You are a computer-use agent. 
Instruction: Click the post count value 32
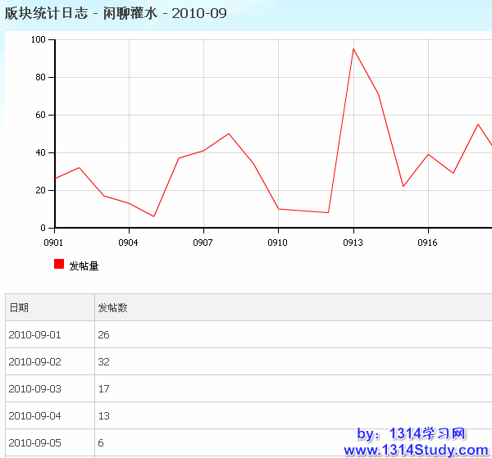[x=103, y=362]
